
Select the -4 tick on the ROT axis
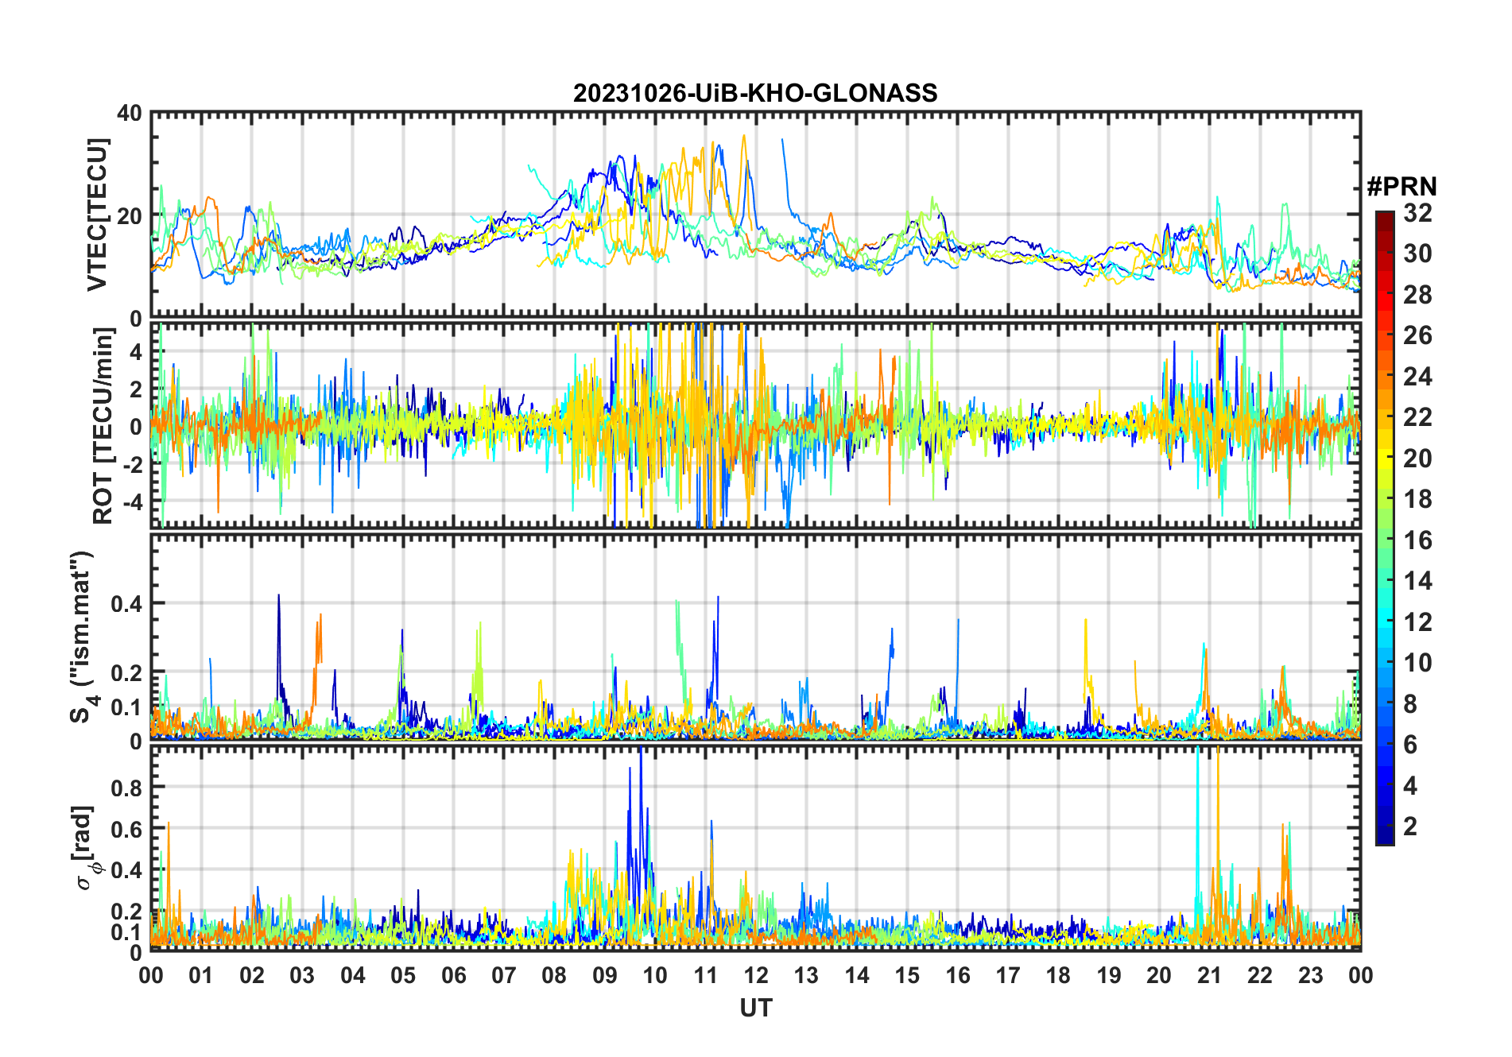point(131,502)
